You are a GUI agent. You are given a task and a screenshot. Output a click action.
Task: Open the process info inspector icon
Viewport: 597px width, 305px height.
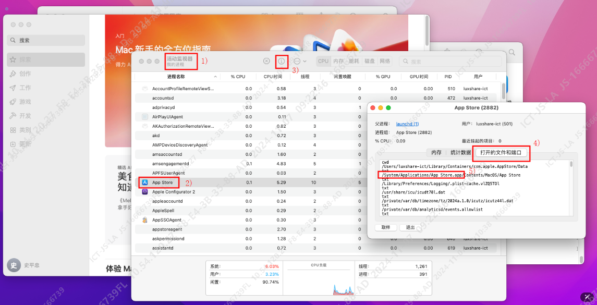point(282,61)
